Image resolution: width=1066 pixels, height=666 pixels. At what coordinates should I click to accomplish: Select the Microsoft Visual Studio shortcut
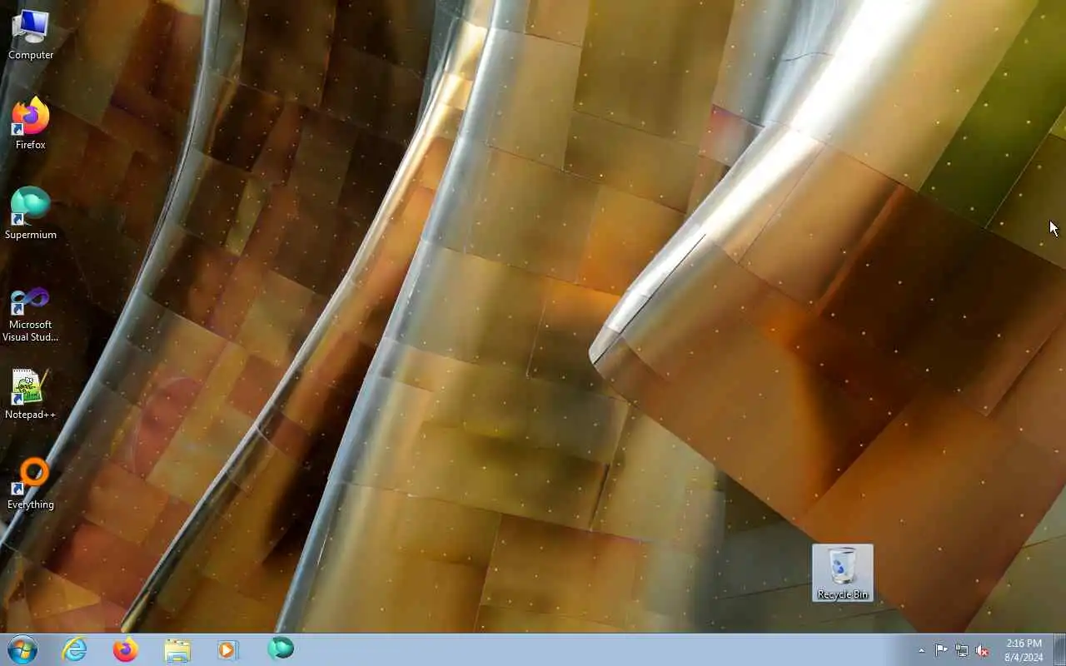pos(31,315)
